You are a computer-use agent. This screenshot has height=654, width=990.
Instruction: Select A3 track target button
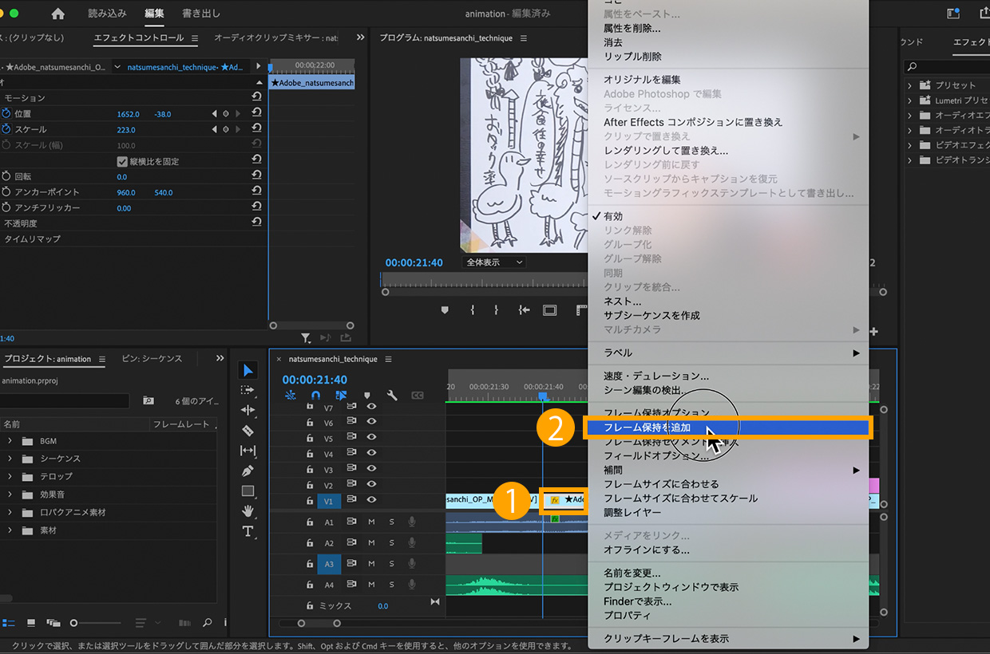[329, 564]
